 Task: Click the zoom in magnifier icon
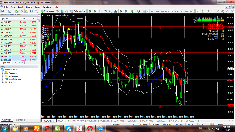(x=106, y=11)
